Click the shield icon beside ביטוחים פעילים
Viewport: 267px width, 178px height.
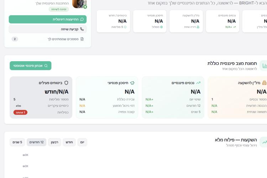66,83
